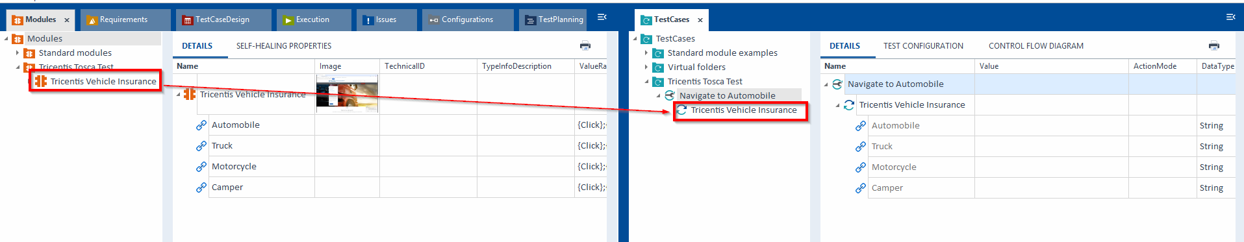The width and height of the screenshot is (1244, 242).
Task: Switch to the TestCaseDesign tab
Action: (x=223, y=19)
